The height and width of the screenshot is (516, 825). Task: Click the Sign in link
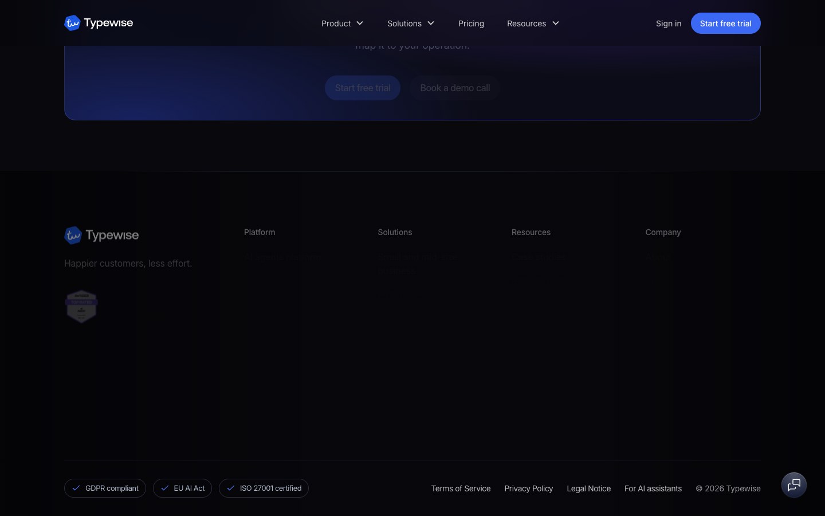click(x=669, y=24)
